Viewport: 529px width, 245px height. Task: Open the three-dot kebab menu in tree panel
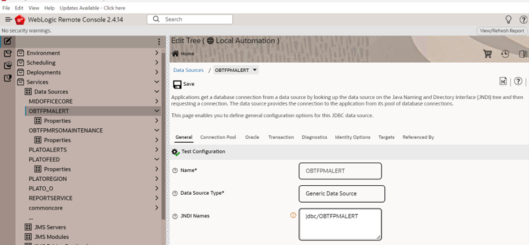click(x=159, y=42)
